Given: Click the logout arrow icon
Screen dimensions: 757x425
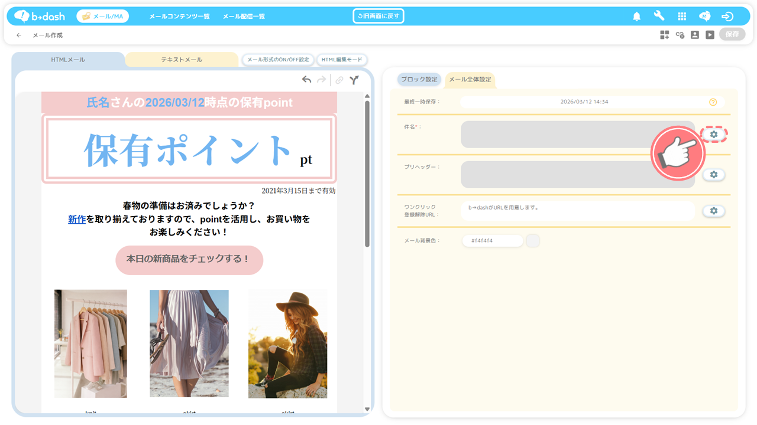Looking at the screenshot, I should click(727, 17).
